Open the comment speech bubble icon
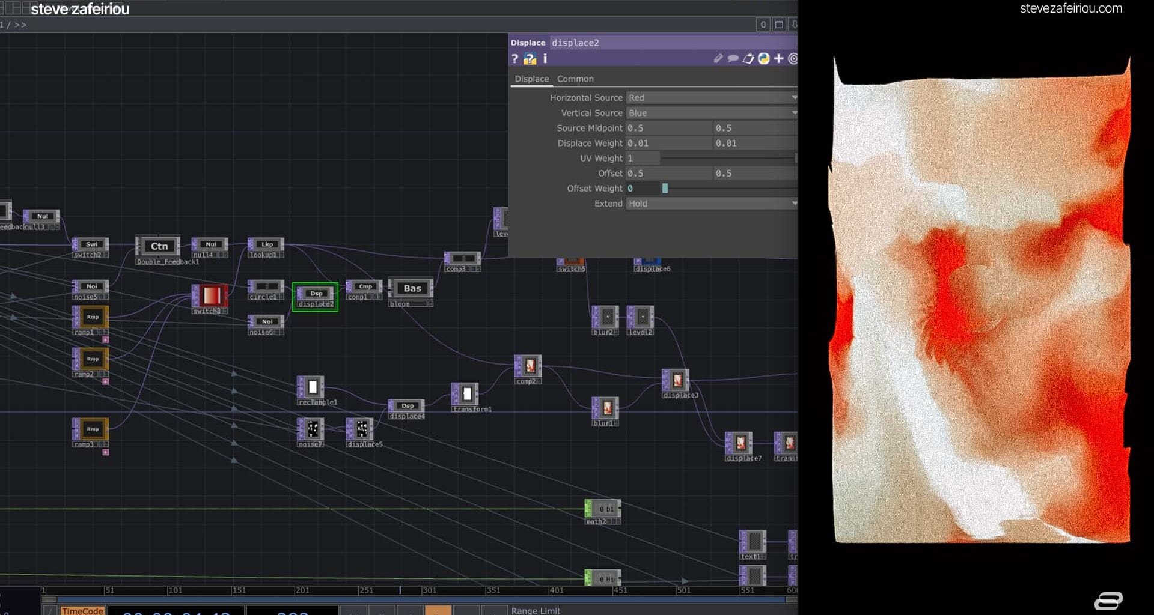Viewport: 1154px width, 615px height. (733, 59)
